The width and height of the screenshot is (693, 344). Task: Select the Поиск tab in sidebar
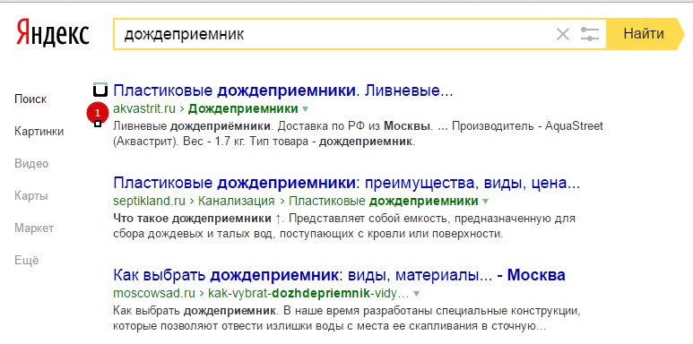pos(30,99)
